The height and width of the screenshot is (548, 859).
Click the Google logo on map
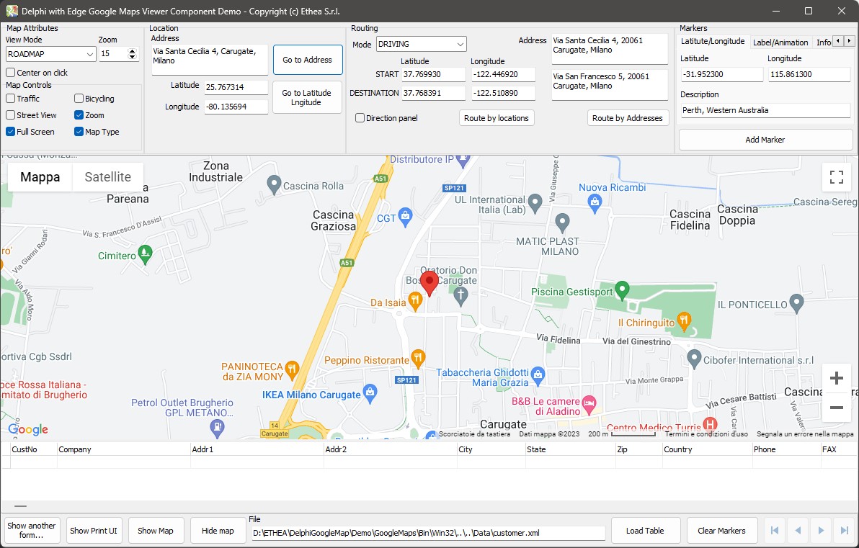pyautogui.click(x=28, y=430)
